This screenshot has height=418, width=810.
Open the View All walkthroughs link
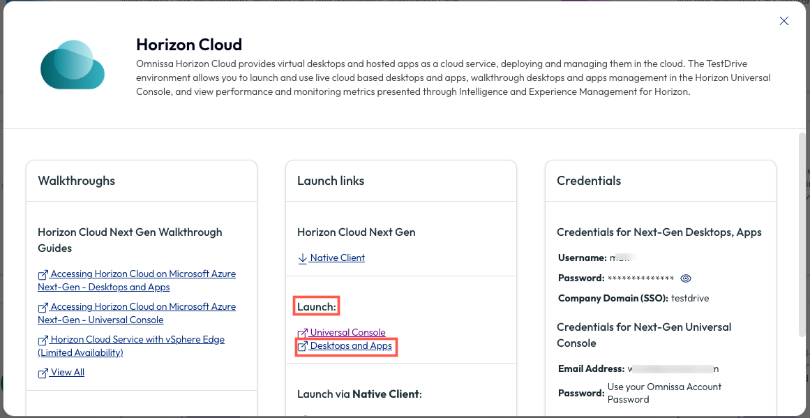coord(67,373)
